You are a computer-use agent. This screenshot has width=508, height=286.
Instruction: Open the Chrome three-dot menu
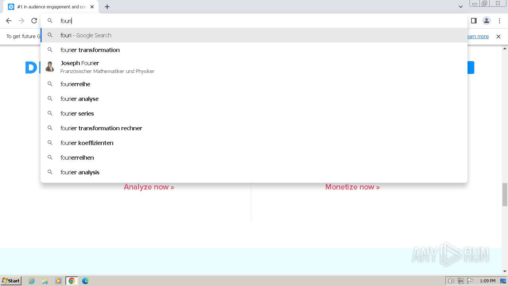coord(499,21)
